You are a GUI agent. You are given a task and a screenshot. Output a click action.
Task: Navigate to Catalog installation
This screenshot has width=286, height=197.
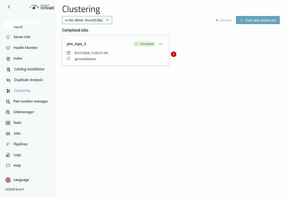[29, 69]
